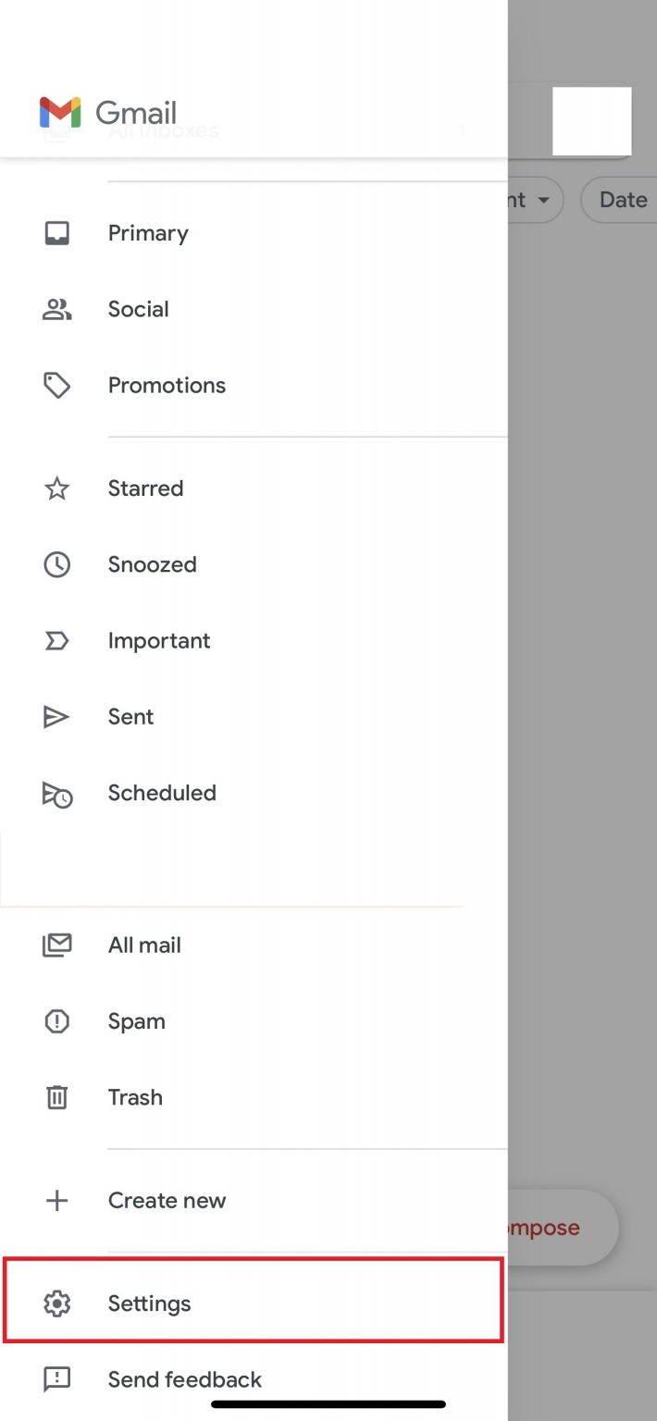The image size is (657, 1421).
Task: Tap the account avatar at top right
Action: [592, 121]
